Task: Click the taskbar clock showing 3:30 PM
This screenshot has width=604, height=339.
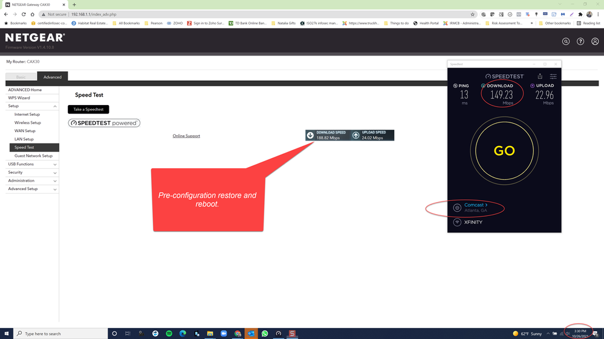Action: click(580, 334)
